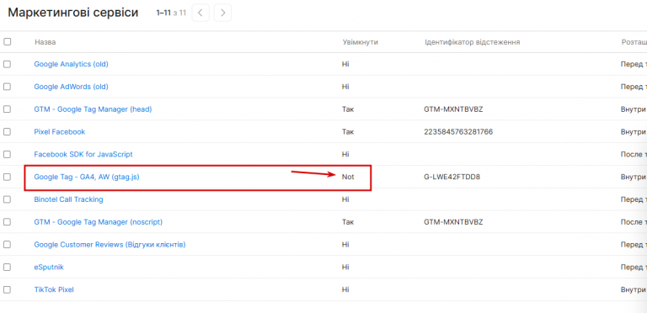This screenshot has width=647, height=313.
Task: Click the Ні status of Binotel Call Tracking
Action: 345,199
